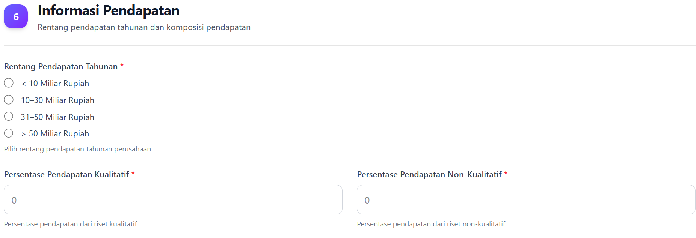
Task: Click the "Persentase Pendapatan Kualitatif" label
Action: point(66,175)
